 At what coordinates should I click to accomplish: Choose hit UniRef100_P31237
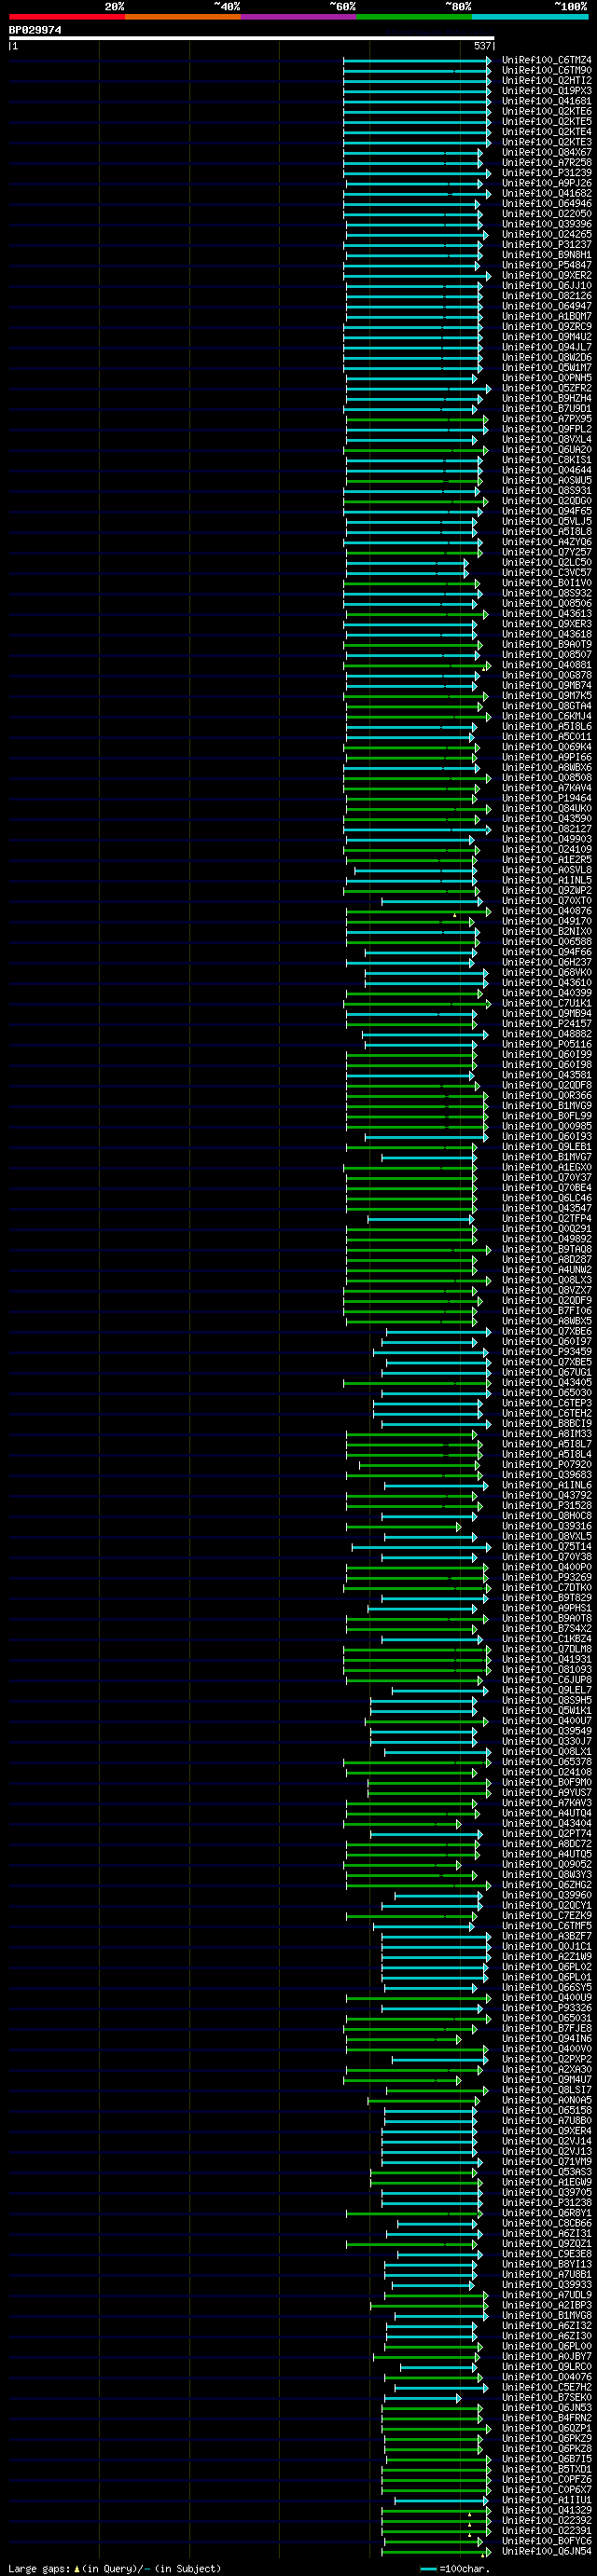(547, 245)
